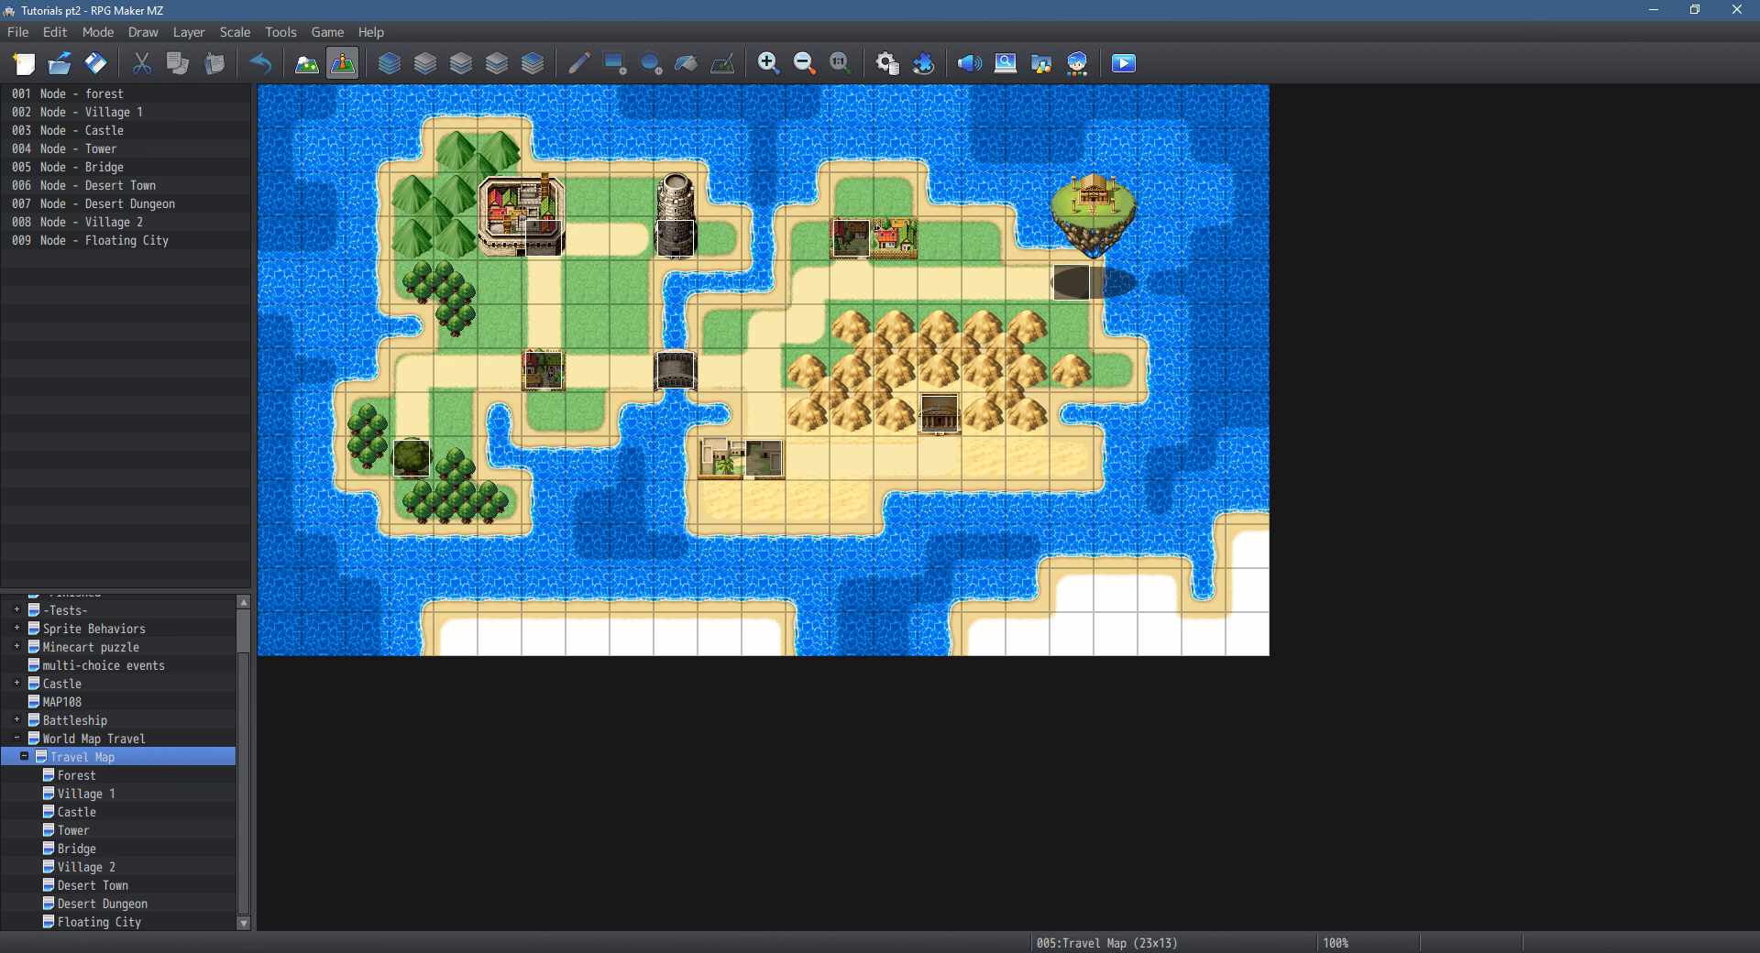Image resolution: width=1760 pixels, height=953 pixels.
Task: Select the Layer 4 icon
Action: pyautogui.click(x=533, y=63)
